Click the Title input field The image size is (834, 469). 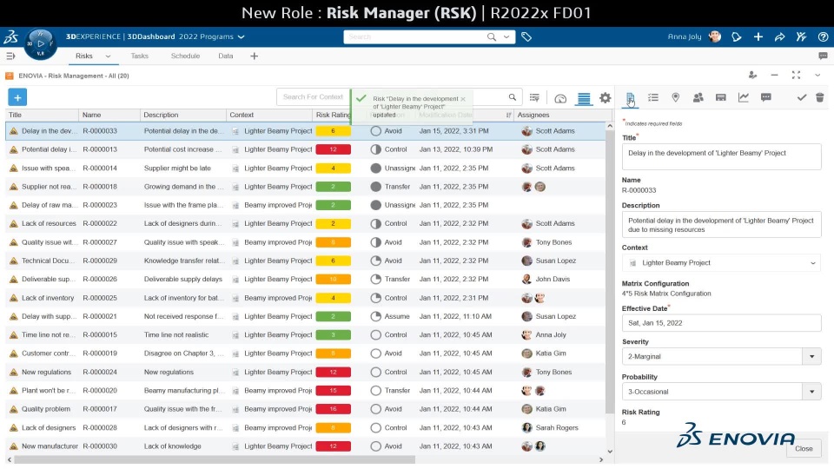click(x=721, y=157)
